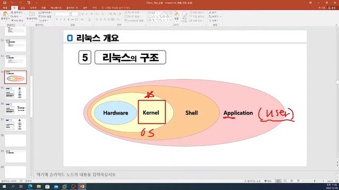Select slide 13 thumbnail
The height and width of the screenshot is (190, 339).
tap(15, 61)
